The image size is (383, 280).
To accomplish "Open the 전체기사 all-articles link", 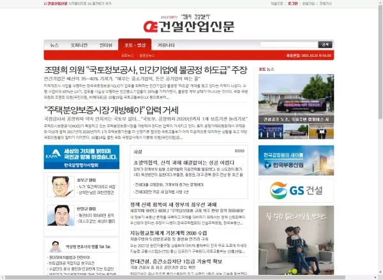I will [326, 4].
